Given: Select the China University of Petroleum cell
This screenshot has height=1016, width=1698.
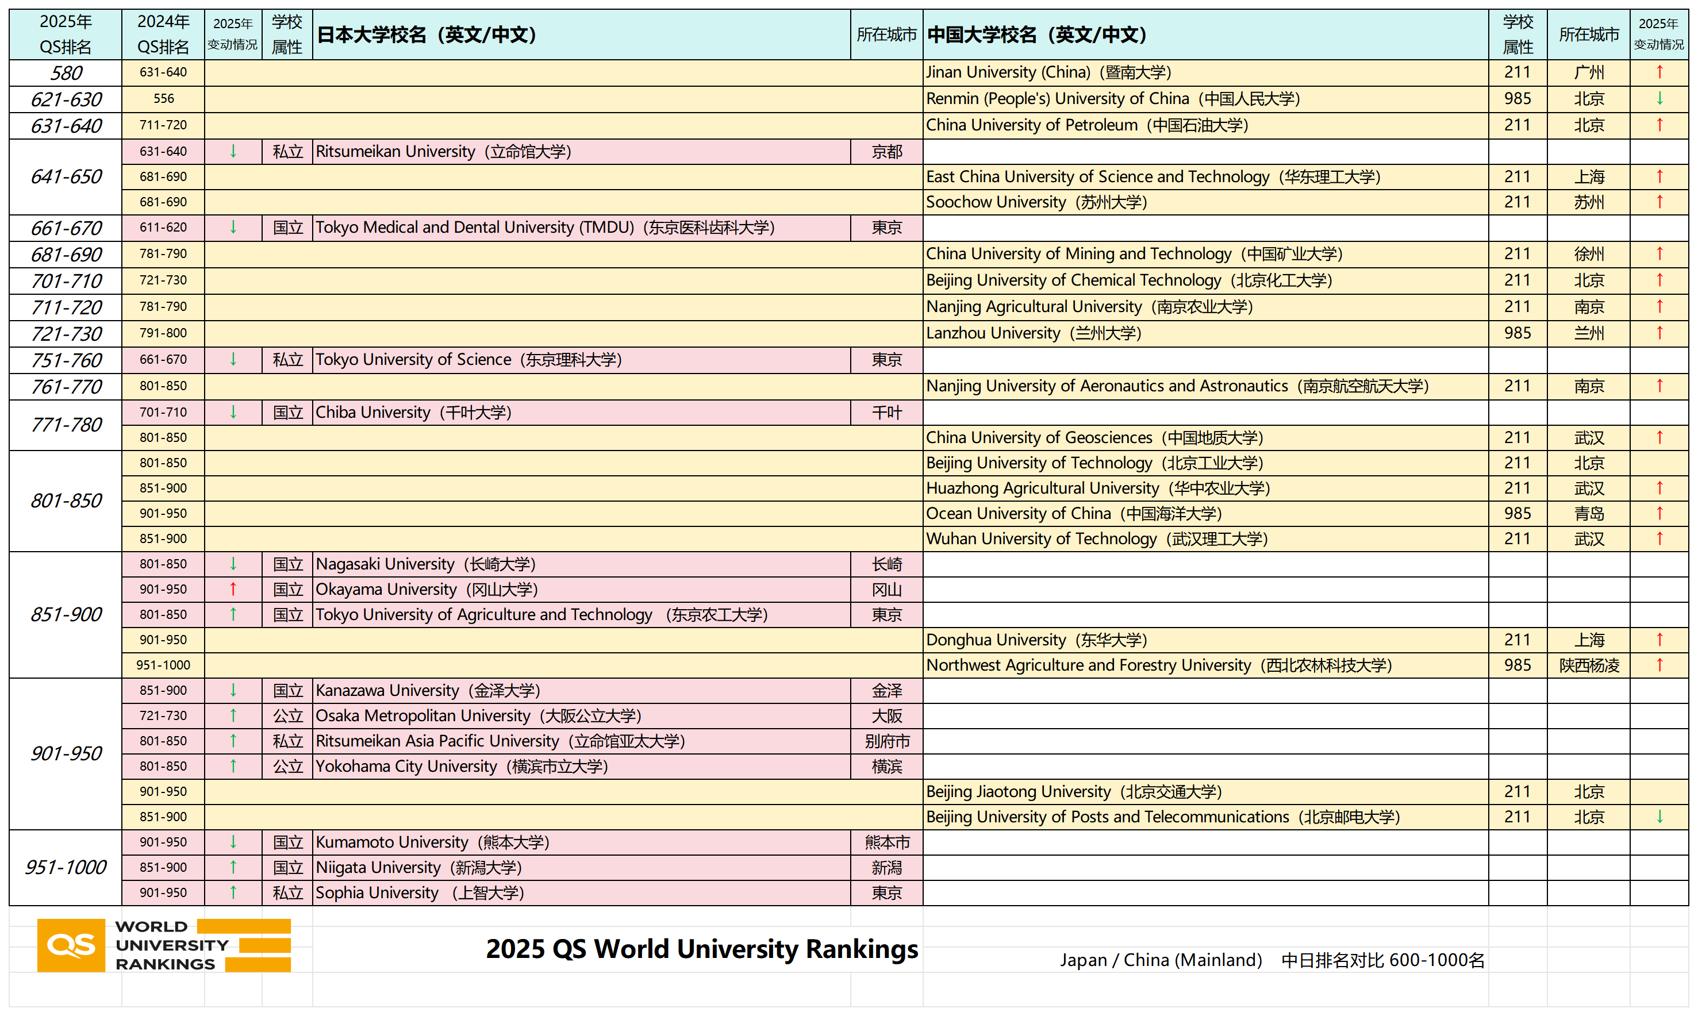Looking at the screenshot, I should [1205, 125].
